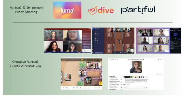Click the small webcam tile in pixel office
The image size is (189, 98).
(x=130, y=51)
